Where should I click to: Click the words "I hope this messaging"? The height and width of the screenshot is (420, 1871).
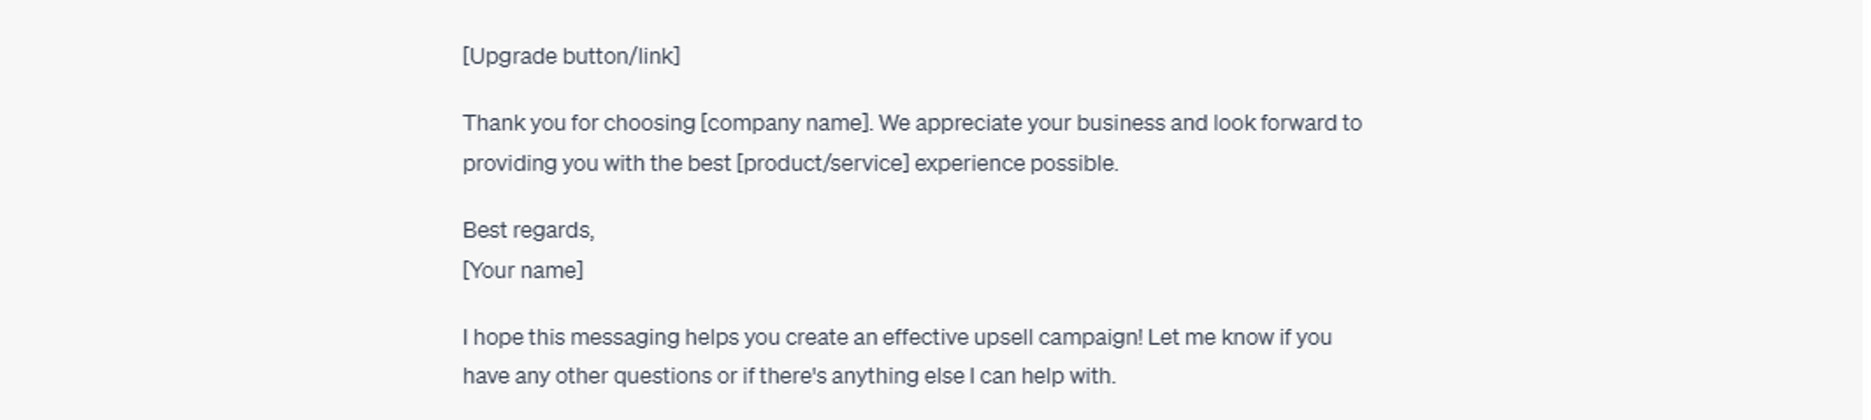tap(571, 337)
